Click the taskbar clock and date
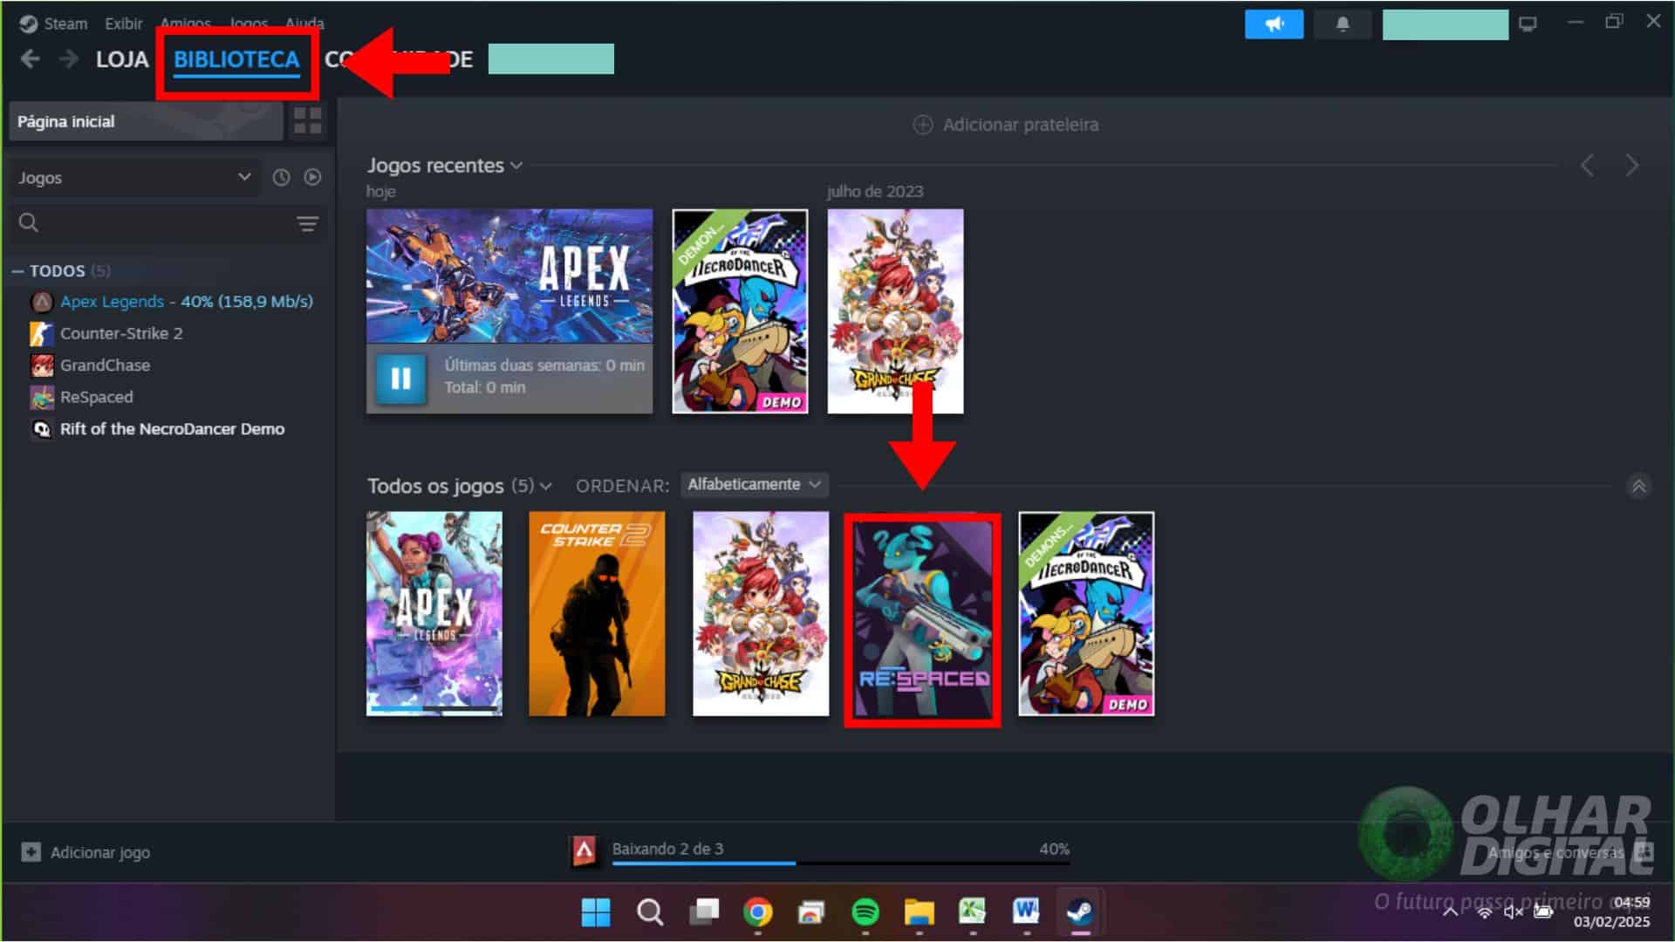Viewport: 1675px width, 942px height. [1612, 911]
